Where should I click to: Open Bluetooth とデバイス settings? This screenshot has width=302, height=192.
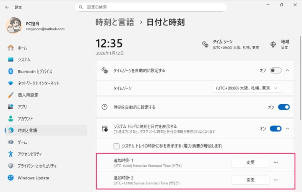pos(34,71)
